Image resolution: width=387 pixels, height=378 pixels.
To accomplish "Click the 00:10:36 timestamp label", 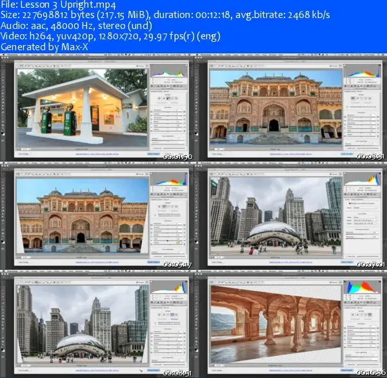I will click(x=371, y=373).
